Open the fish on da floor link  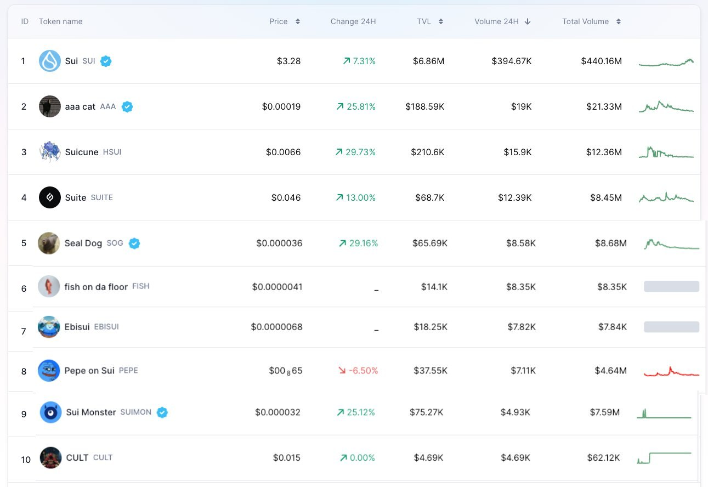coord(96,286)
